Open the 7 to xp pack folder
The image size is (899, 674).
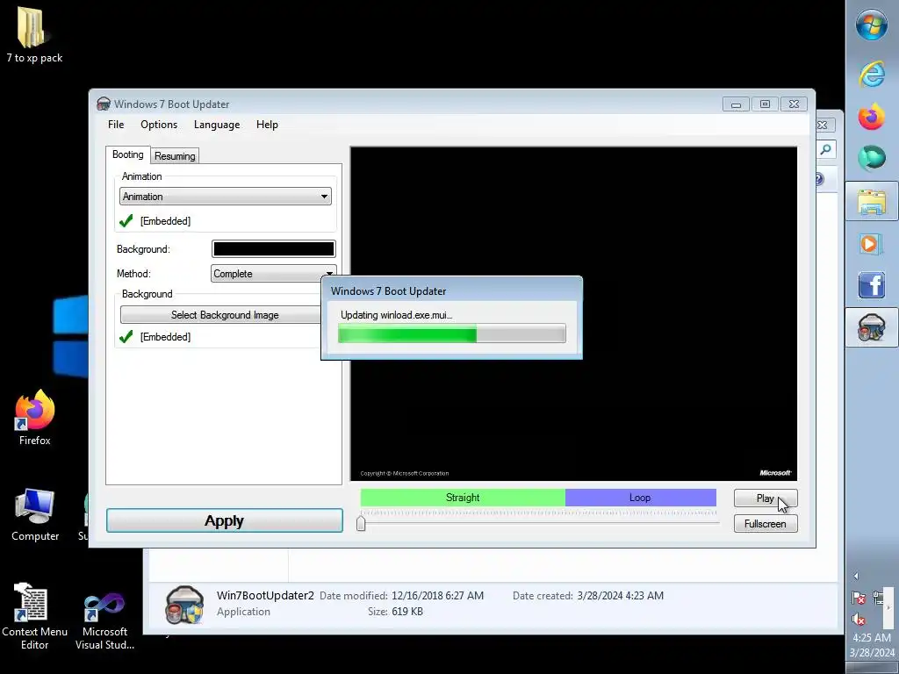click(x=34, y=34)
